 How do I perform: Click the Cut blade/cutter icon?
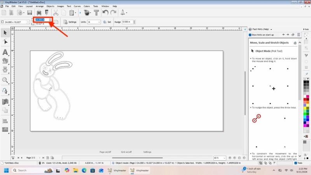pos(47,13)
